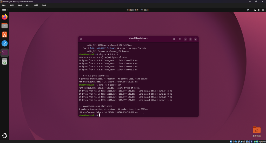Click the VirtualBox optical disc status icon
This screenshot has width=266, height=143.
tap(234, 141)
